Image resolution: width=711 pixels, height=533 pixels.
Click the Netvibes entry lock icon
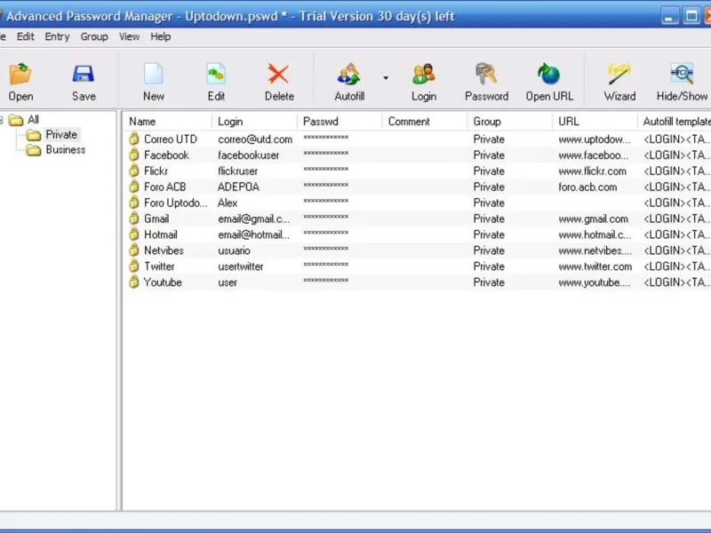pos(133,250)
